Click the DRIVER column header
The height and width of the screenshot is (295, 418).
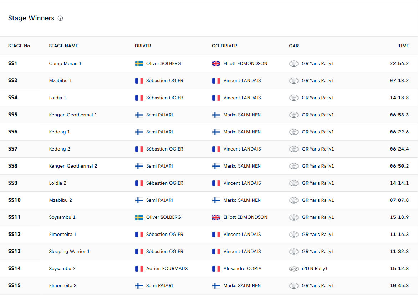[x=143, y=46]
